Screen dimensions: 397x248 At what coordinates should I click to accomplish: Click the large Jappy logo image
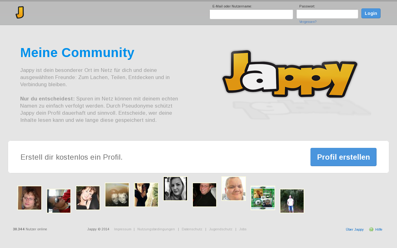290,74
